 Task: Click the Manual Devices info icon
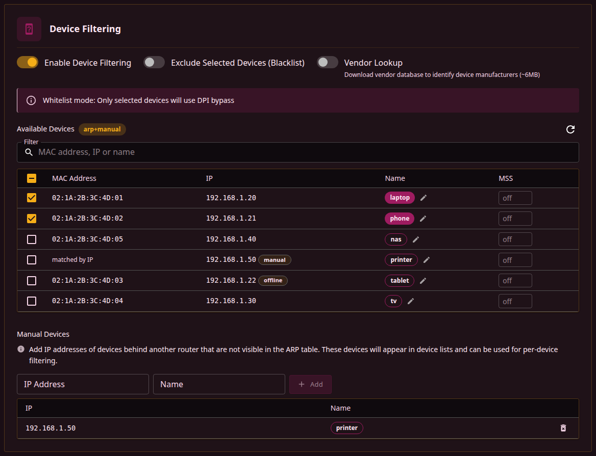21,349
